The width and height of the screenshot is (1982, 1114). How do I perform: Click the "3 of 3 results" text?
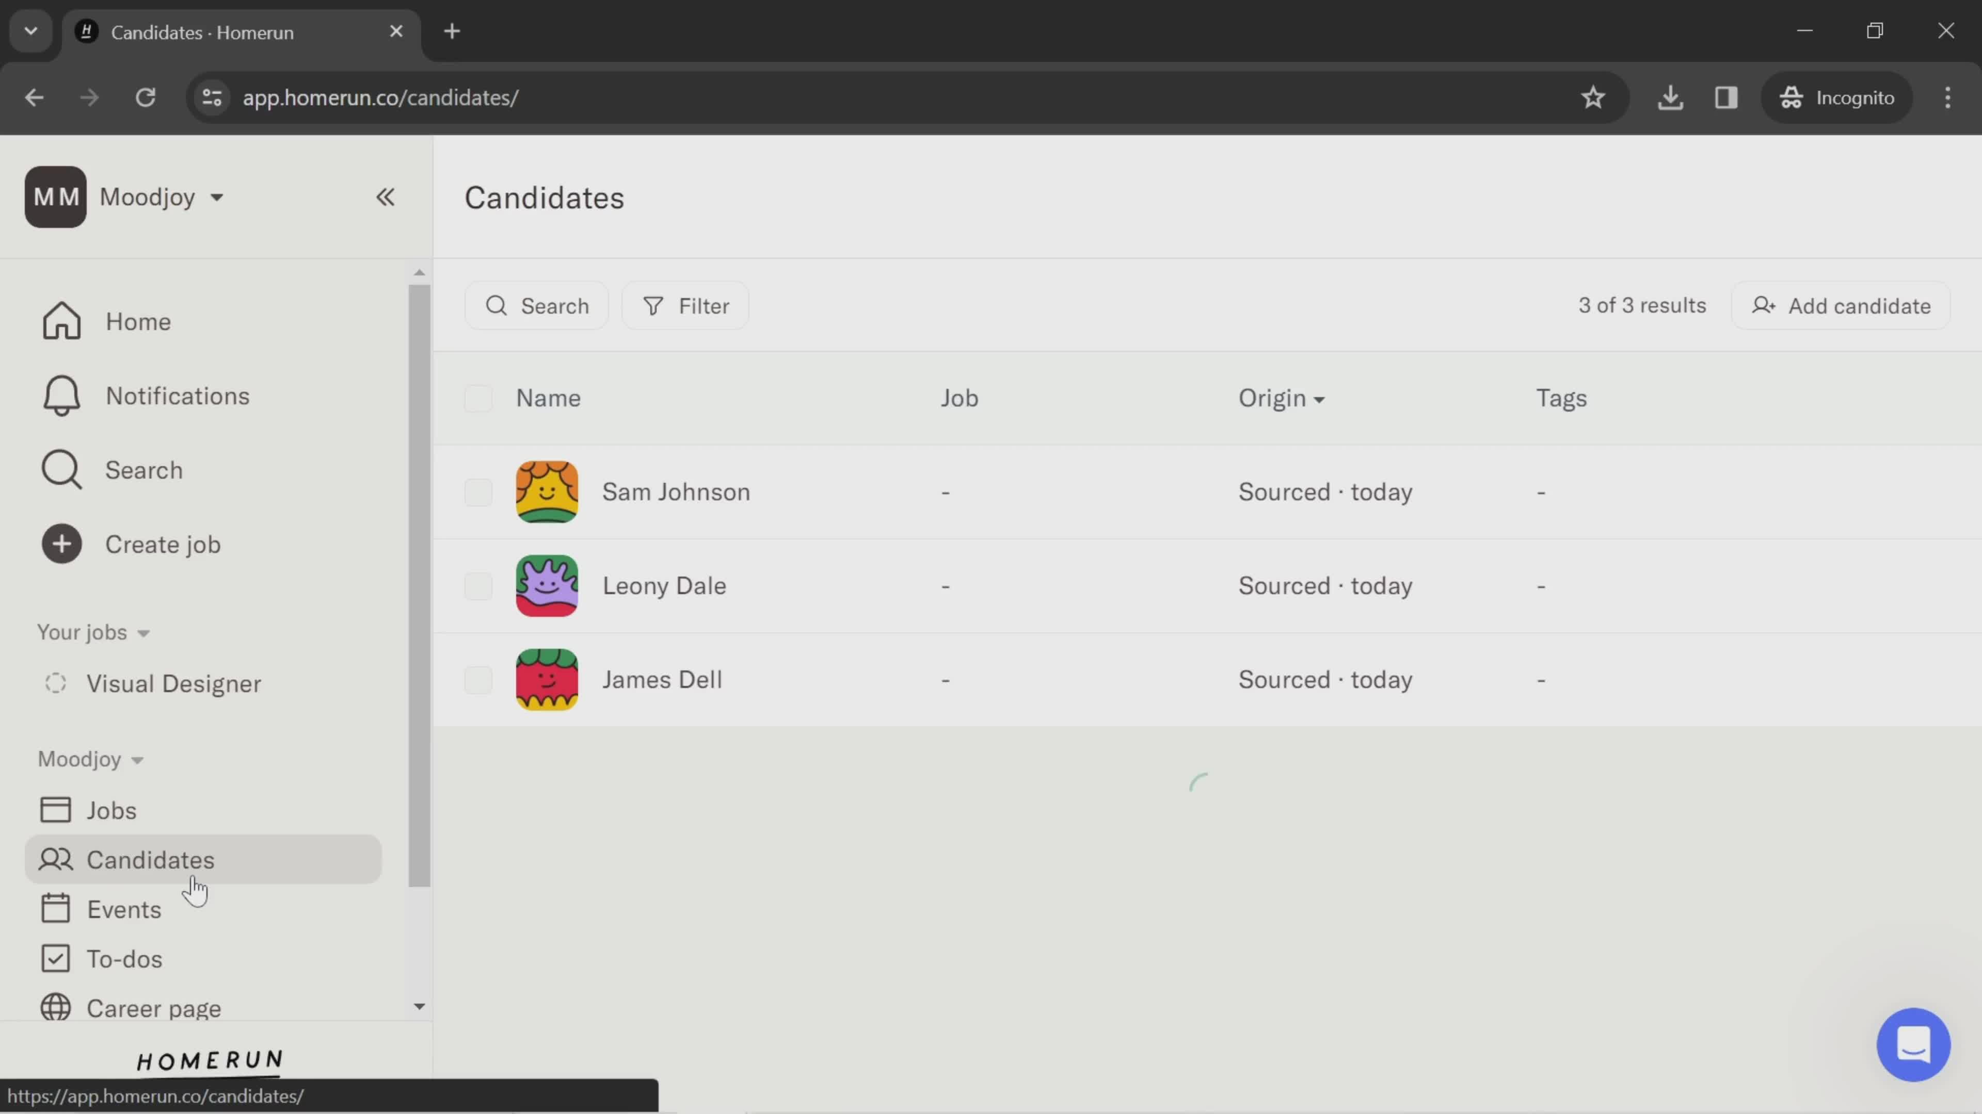click(1642, 305)
